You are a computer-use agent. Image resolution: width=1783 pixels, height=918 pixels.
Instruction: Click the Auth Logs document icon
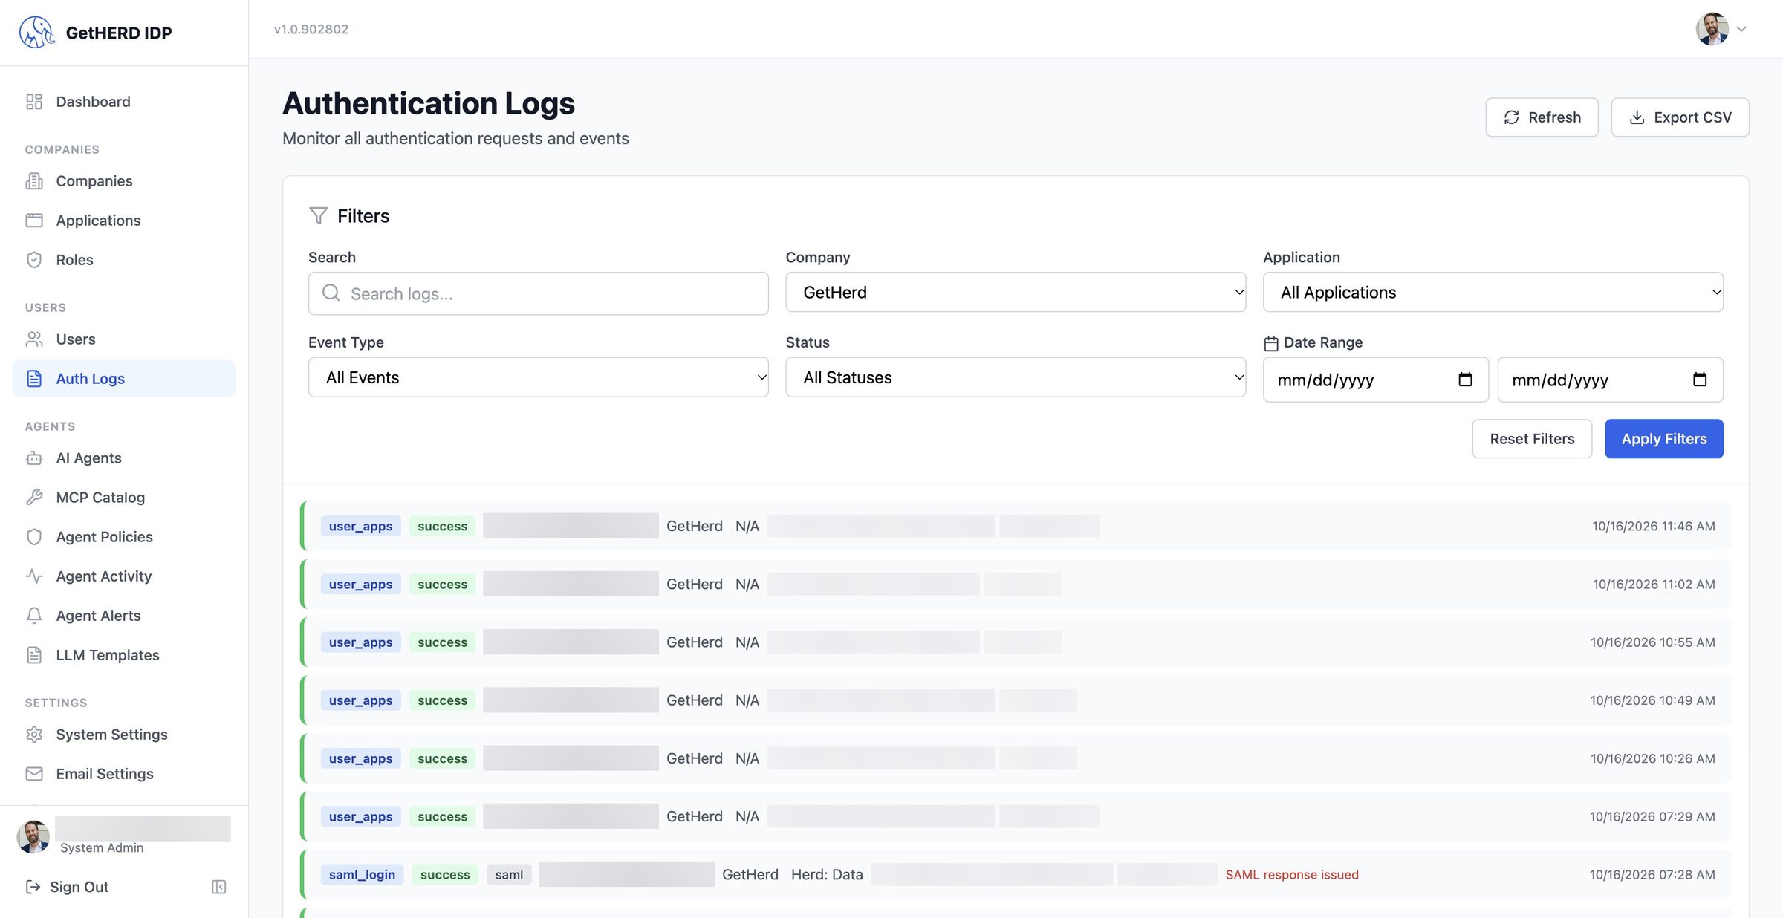(x=34, y=379)
